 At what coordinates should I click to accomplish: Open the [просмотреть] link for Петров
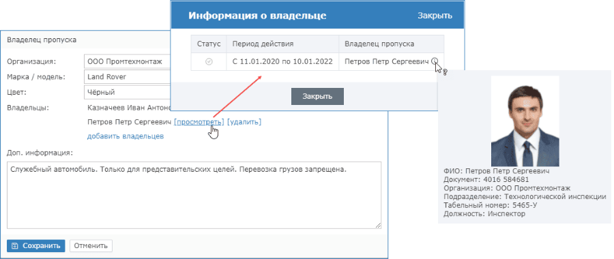coord(199,122)
